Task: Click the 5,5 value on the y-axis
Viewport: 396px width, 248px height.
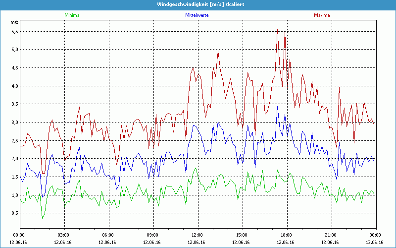Action: pos(14,31)
